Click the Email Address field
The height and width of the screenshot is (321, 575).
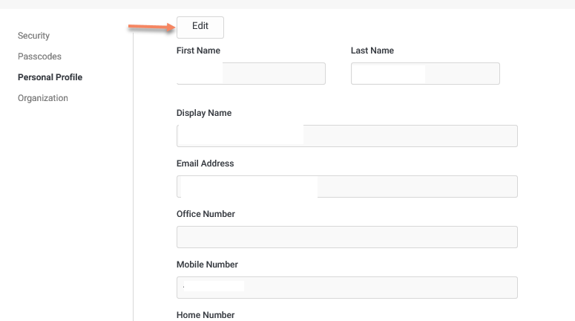pos(416,187)
